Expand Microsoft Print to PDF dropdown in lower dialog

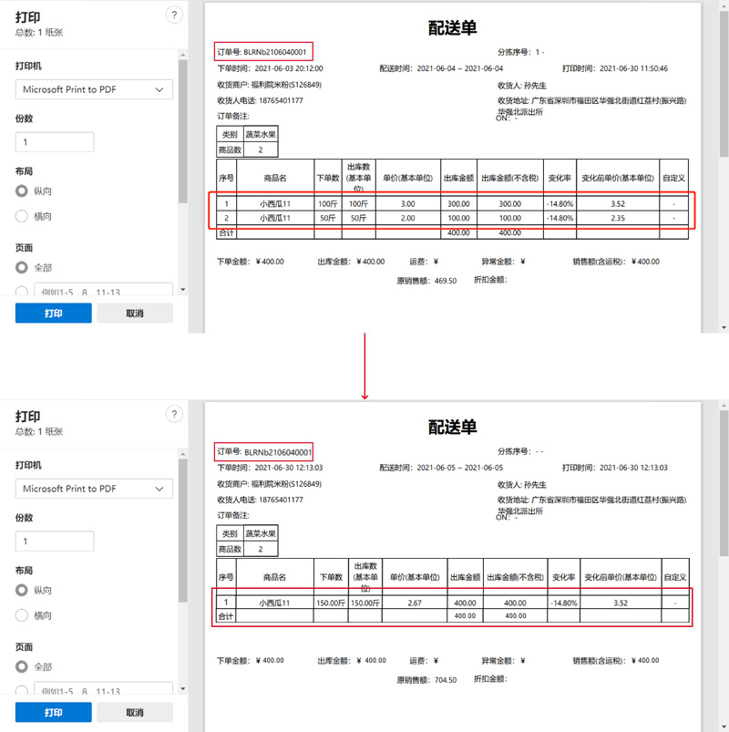94,489
